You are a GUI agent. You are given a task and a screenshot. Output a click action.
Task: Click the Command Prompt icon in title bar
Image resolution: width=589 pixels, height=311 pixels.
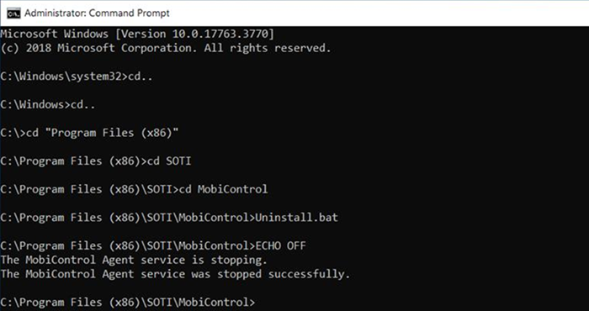[x=13, y=13]
